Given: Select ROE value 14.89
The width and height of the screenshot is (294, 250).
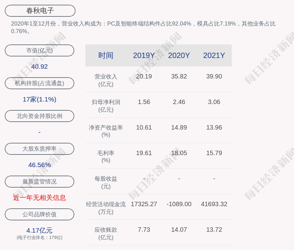Looking at the screenshot, I should [179, 128].
